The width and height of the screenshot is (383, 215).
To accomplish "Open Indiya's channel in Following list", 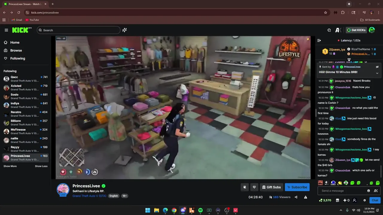I will pos(25,105).
